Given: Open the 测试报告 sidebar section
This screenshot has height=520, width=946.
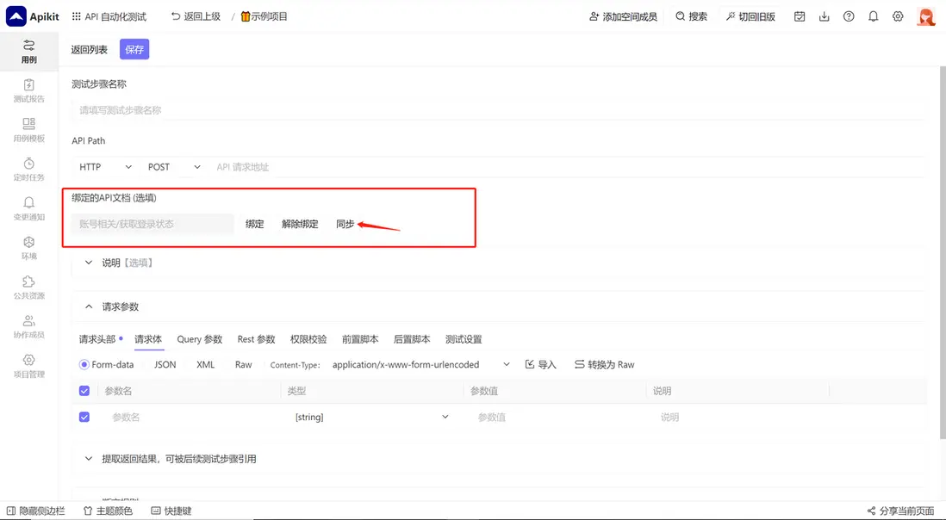Looking at the screenshot, I should 29,91.
